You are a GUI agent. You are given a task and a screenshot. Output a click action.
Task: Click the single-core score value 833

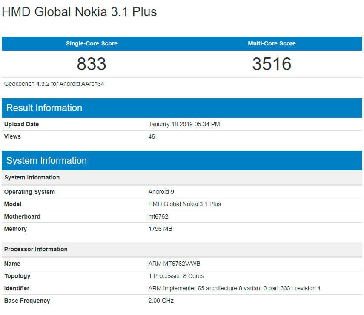click(91, 64)
